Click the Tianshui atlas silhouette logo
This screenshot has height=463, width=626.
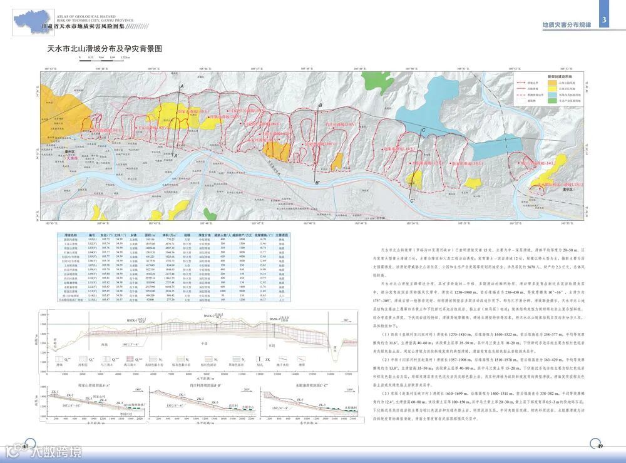point(33,23)
